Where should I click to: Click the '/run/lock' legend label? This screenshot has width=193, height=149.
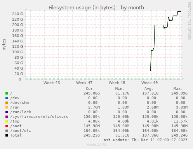[x=21, y=112]
